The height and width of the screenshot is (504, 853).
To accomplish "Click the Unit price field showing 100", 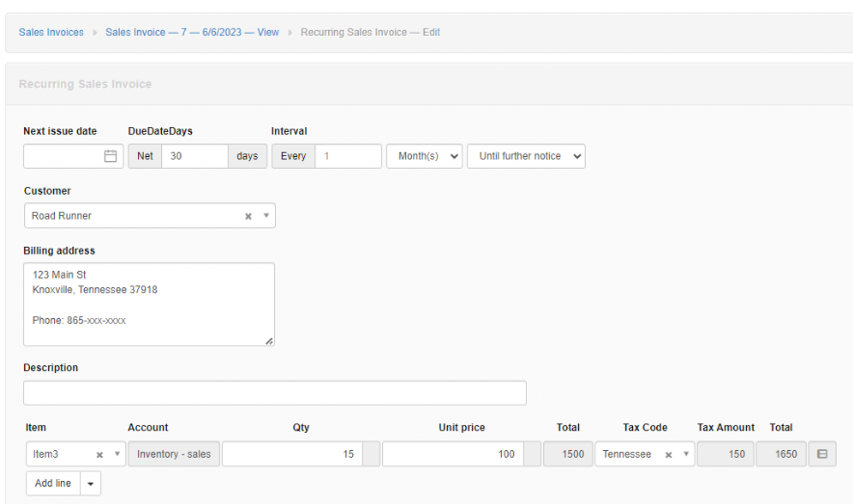I will [x=454, y=454].
